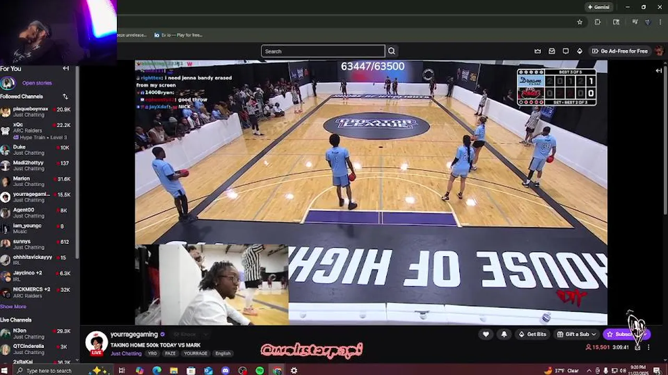The image size is (668, 375).
Task: Open QTCinderella live channel in sidebar
Action: point(38,349)
